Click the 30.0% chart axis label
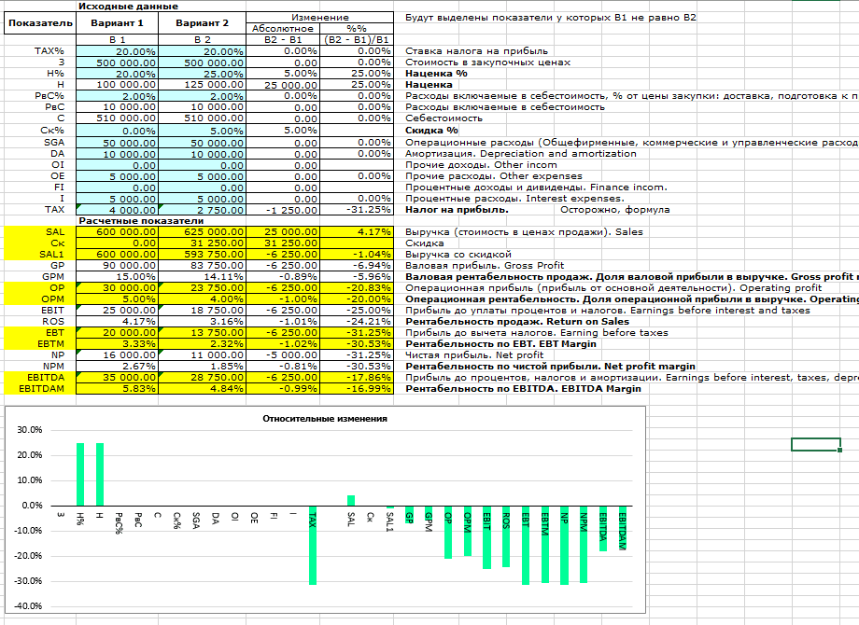Screen dimensions: 859x625 (x=30, y=430)
